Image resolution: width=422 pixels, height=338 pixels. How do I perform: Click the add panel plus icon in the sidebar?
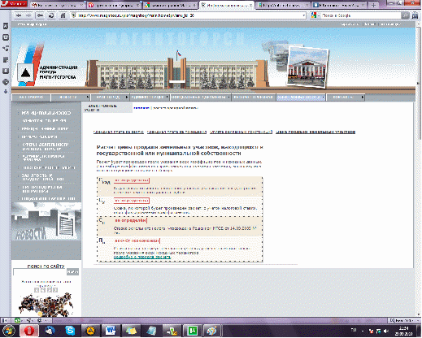[6, 91]
